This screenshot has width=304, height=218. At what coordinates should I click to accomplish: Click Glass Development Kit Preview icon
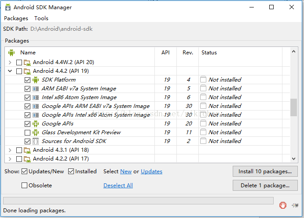[x=36, y=132]
